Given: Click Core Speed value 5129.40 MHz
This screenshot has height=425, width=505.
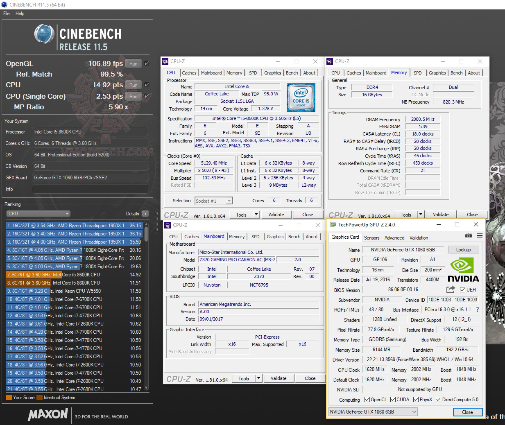Looking at the screenshot, I should pos(214,163).
